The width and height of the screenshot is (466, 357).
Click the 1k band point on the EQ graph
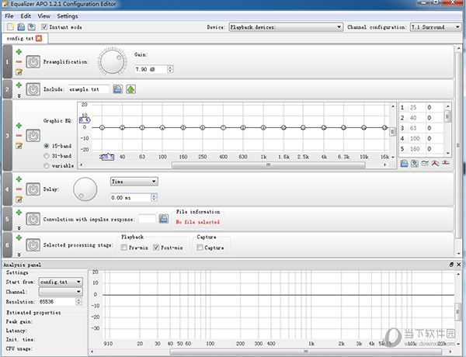point(263,127)
